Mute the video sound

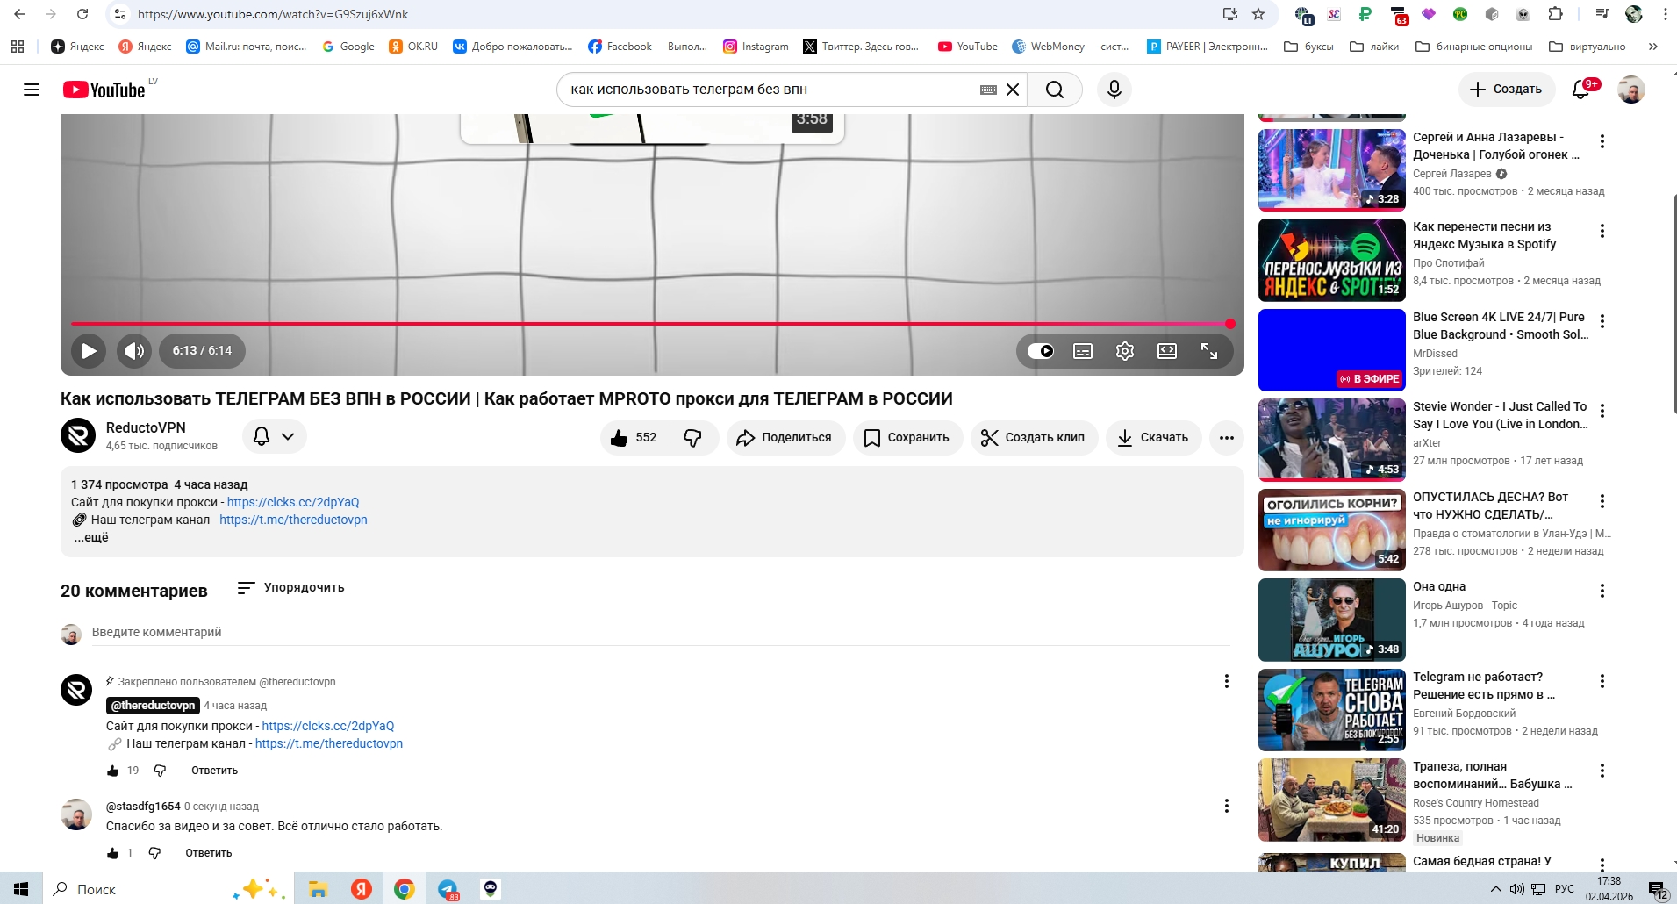point(133,351)
